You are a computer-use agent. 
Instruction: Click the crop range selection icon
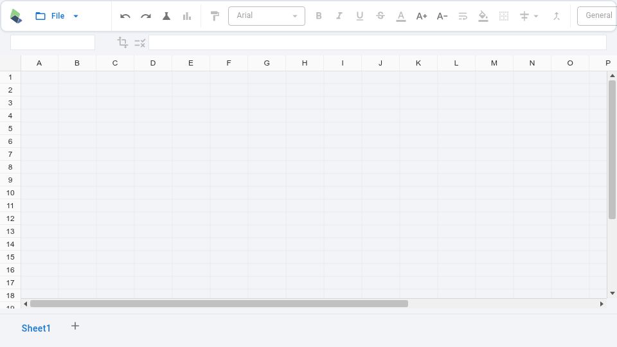click(123, 42)
